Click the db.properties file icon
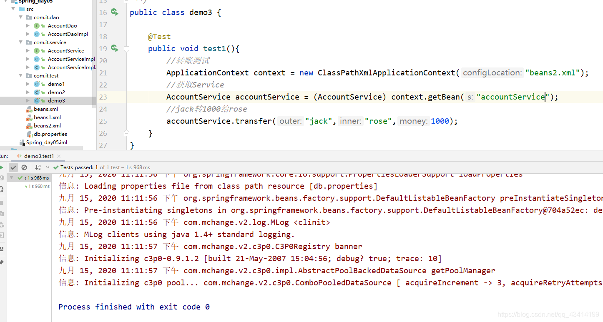Image resolution: width=603 pixels, height=322 pixels. point(30,134)
